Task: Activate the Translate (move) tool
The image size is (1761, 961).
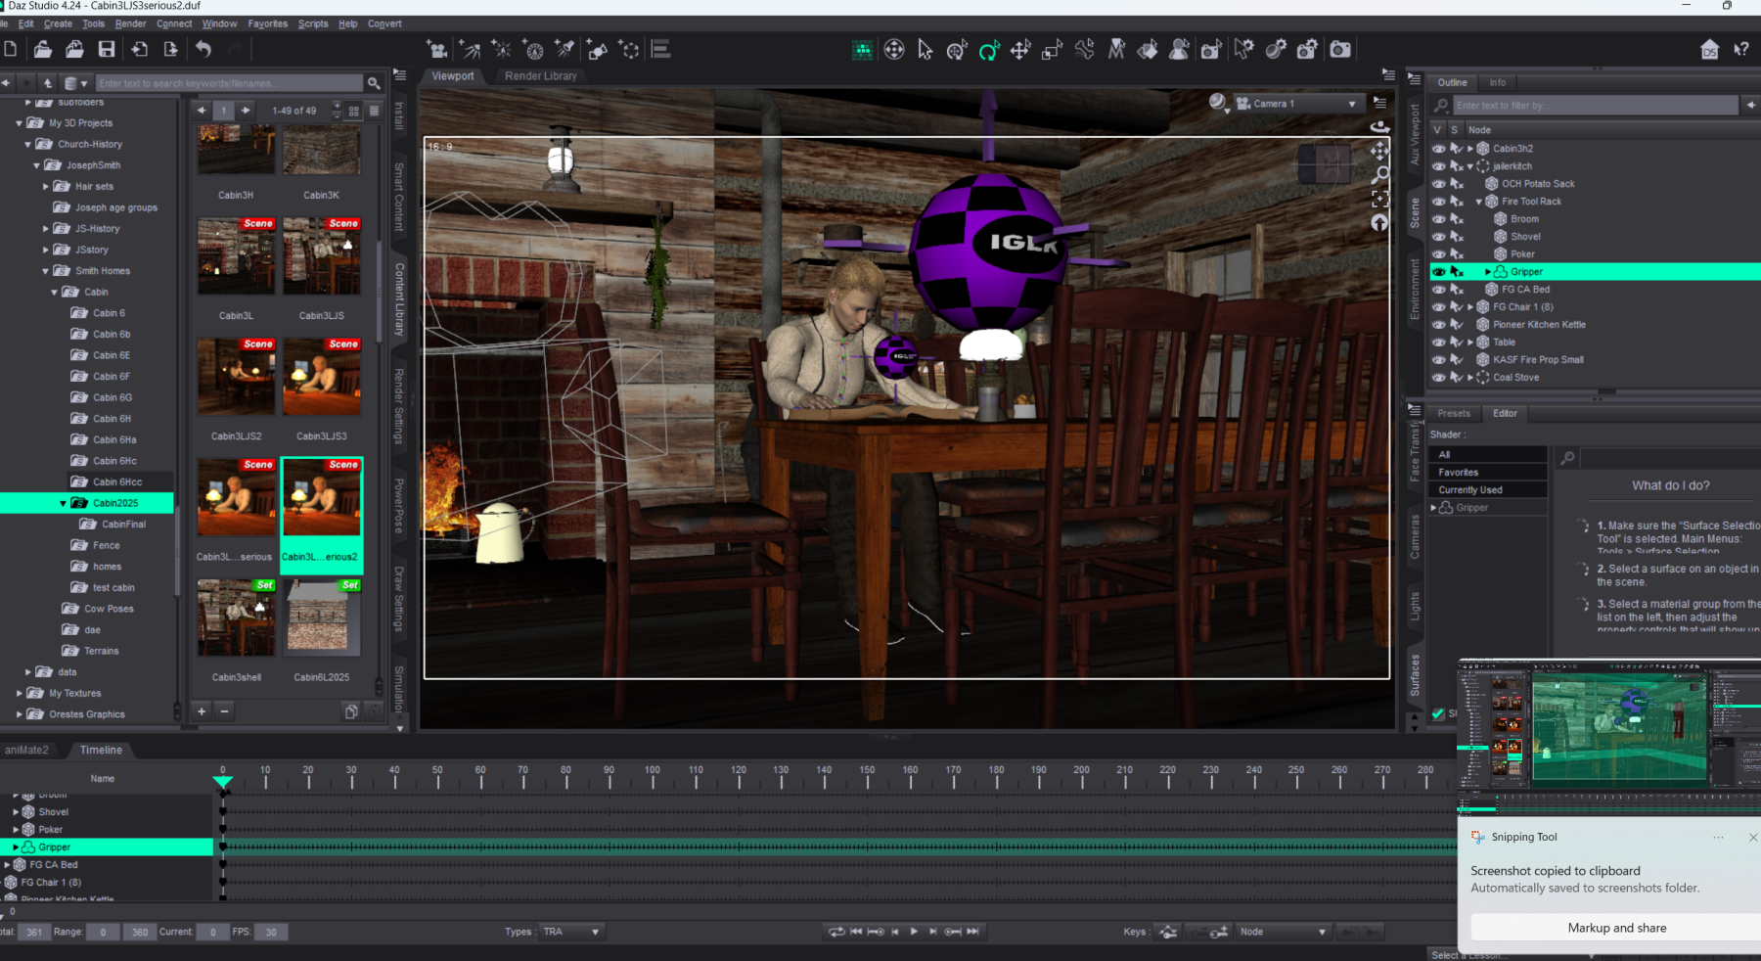Action: pyautogui.click(x=1020, y=50)
